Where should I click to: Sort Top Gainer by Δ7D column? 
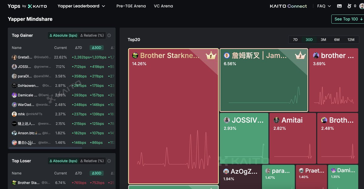click(x=79, y=48)
